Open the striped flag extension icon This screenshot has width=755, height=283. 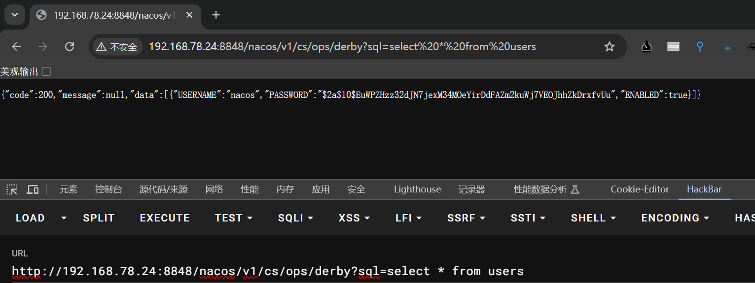(673, 47)
